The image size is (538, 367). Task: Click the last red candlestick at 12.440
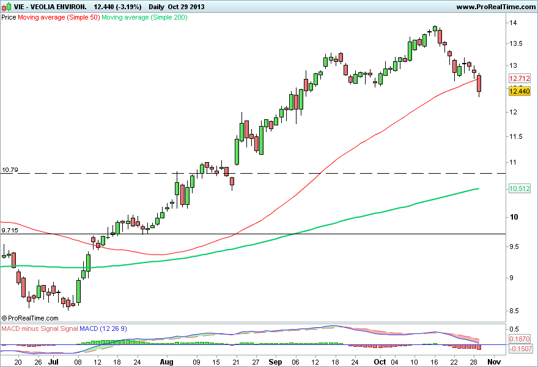[x=479, y=83]
